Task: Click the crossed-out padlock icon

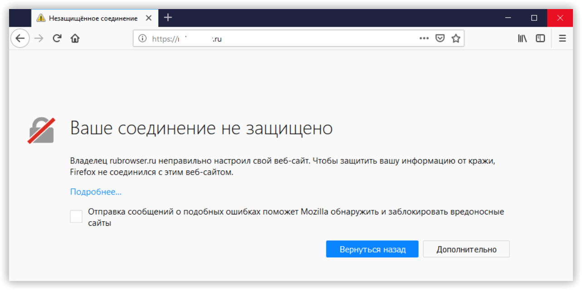Action: coord(42,131)
